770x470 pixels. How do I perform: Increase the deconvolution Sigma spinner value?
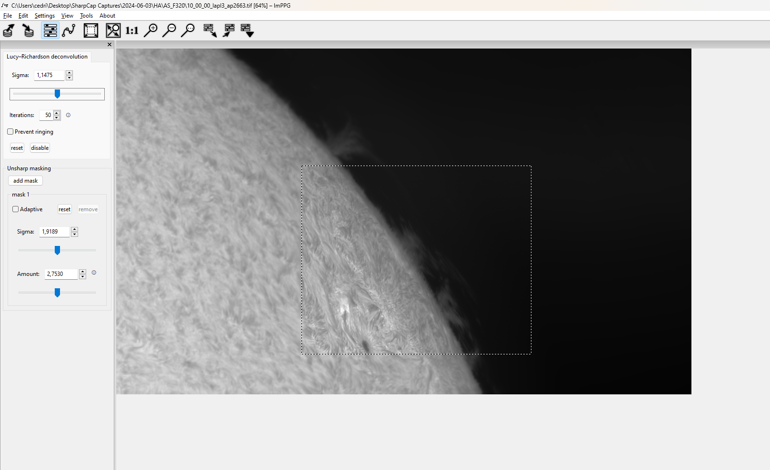click(69, 73)
